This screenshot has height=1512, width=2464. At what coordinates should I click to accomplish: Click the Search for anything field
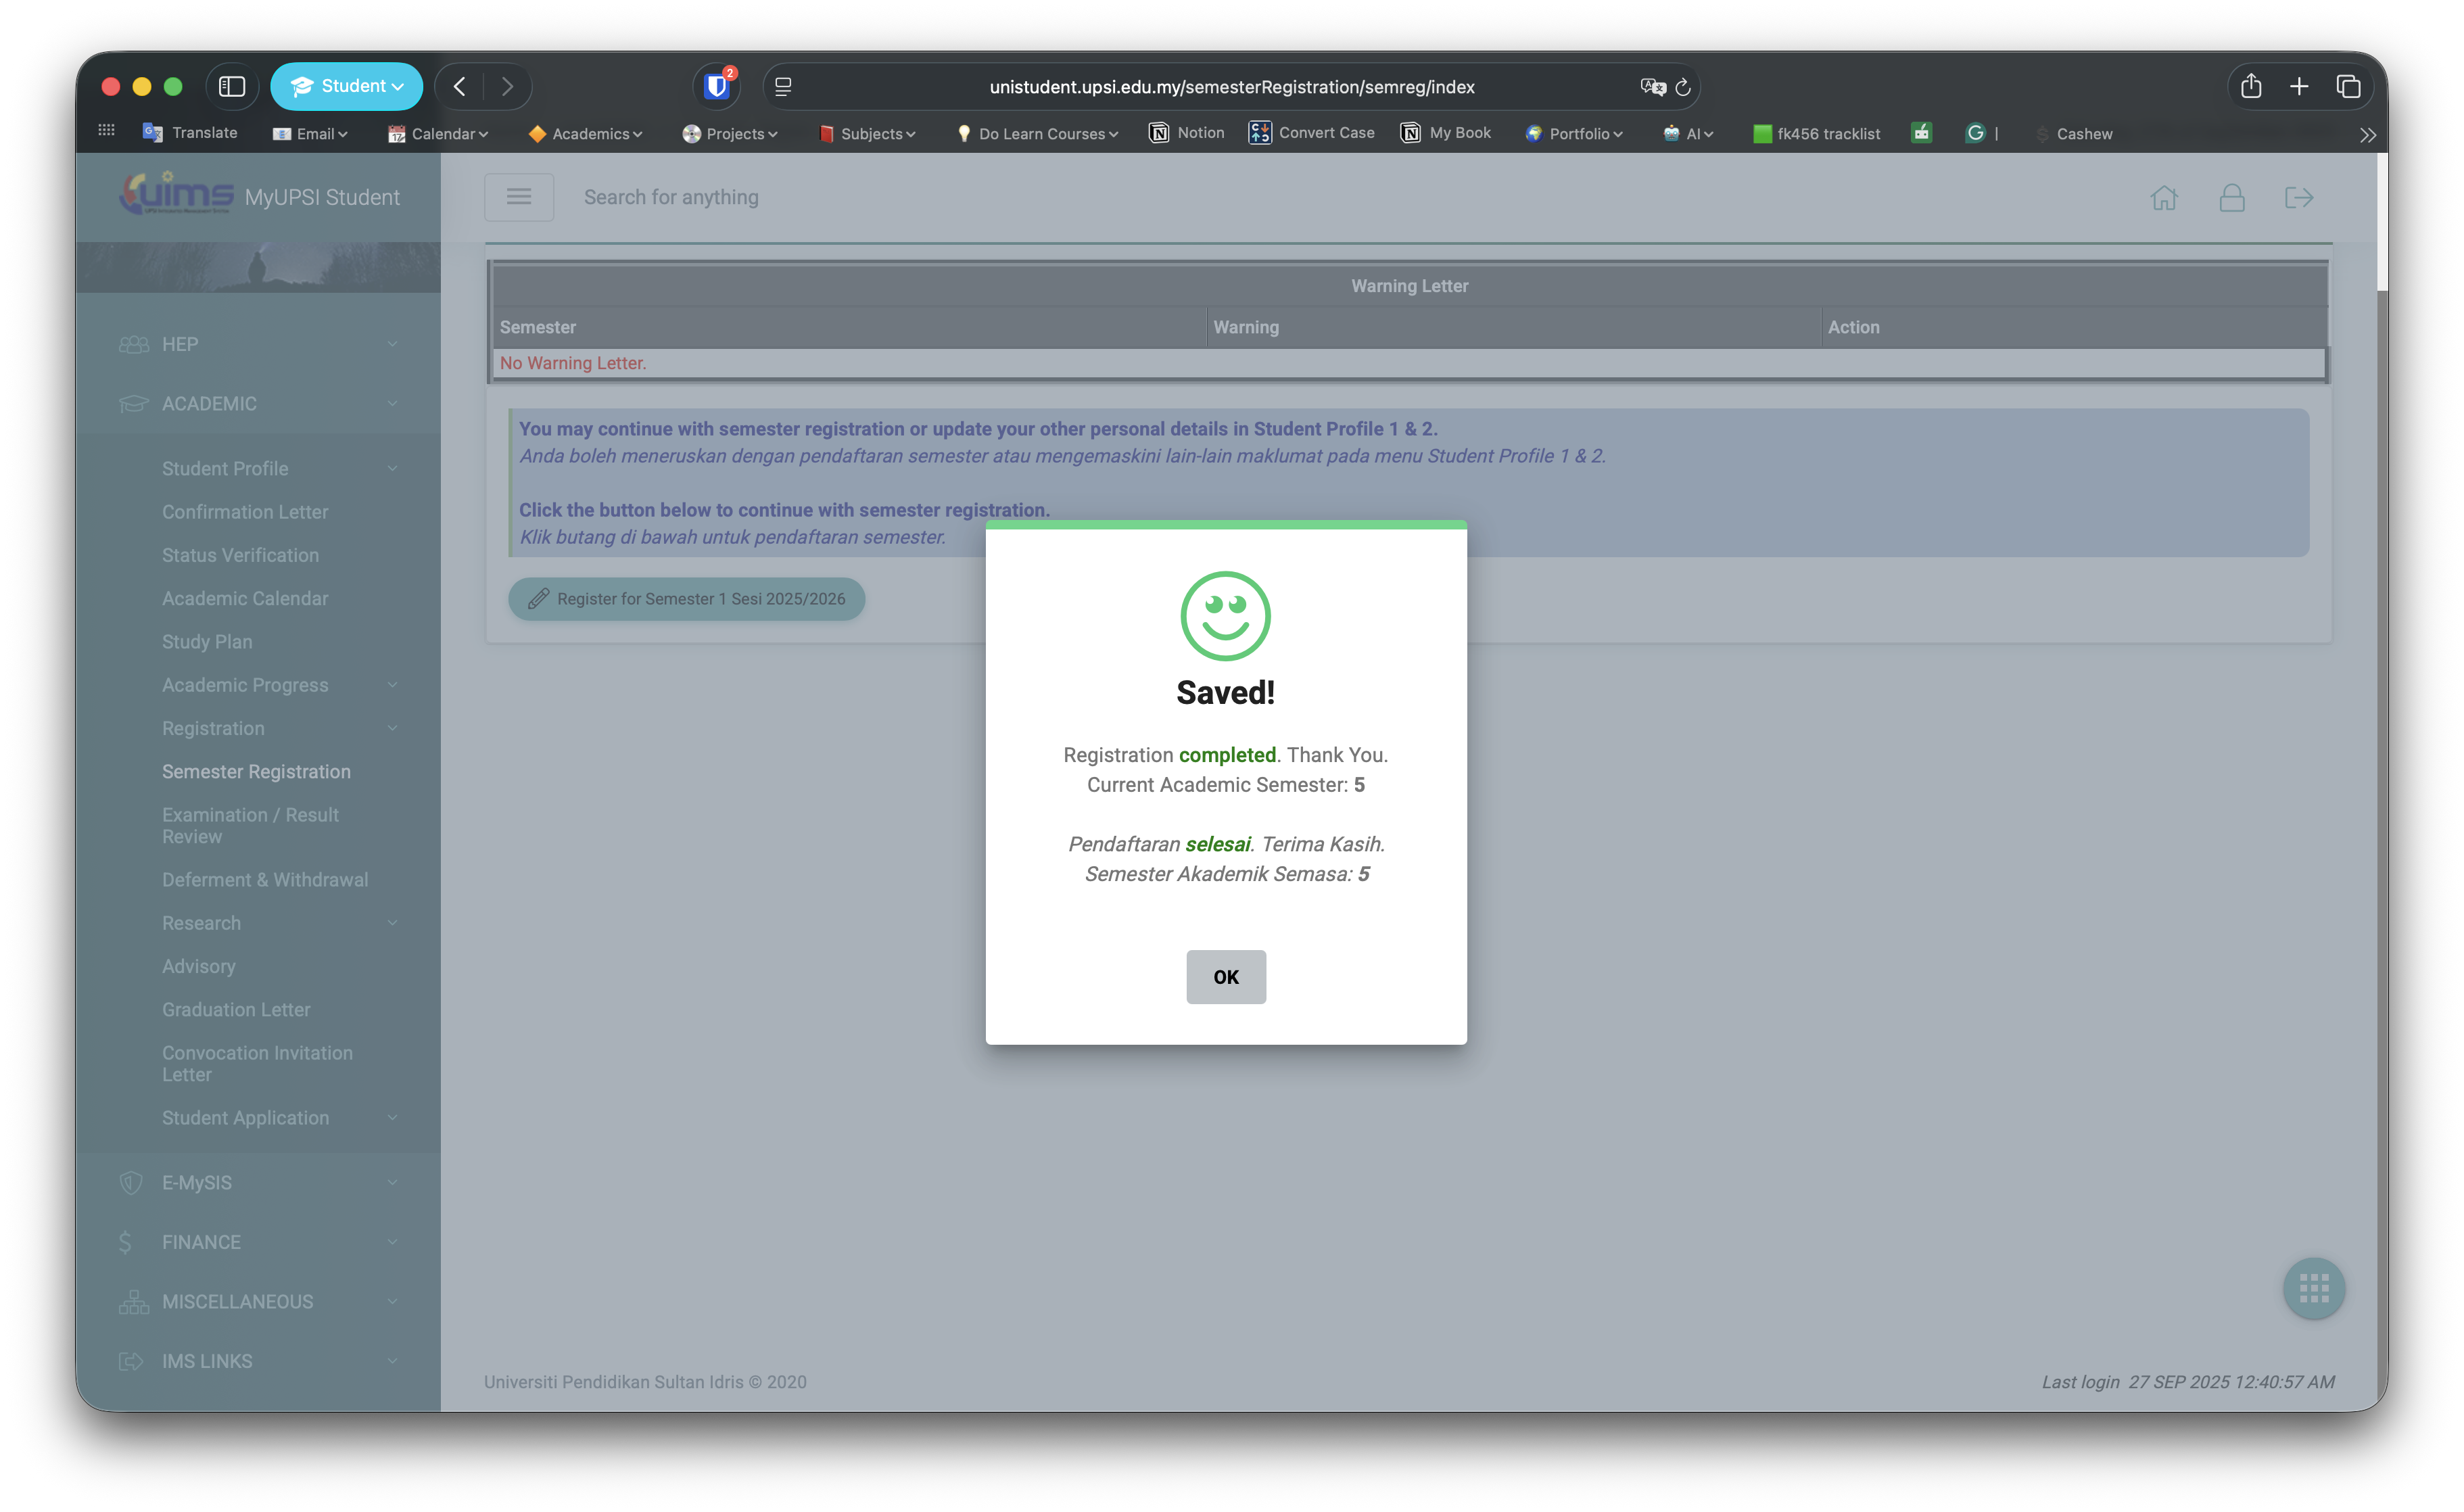(670, 197)
